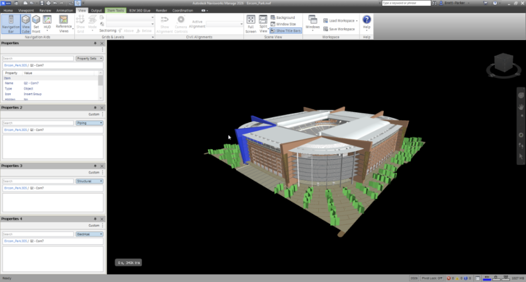The image size is (526, 282).
Task: Open the Split View button
Action: (x=264, y=24)
